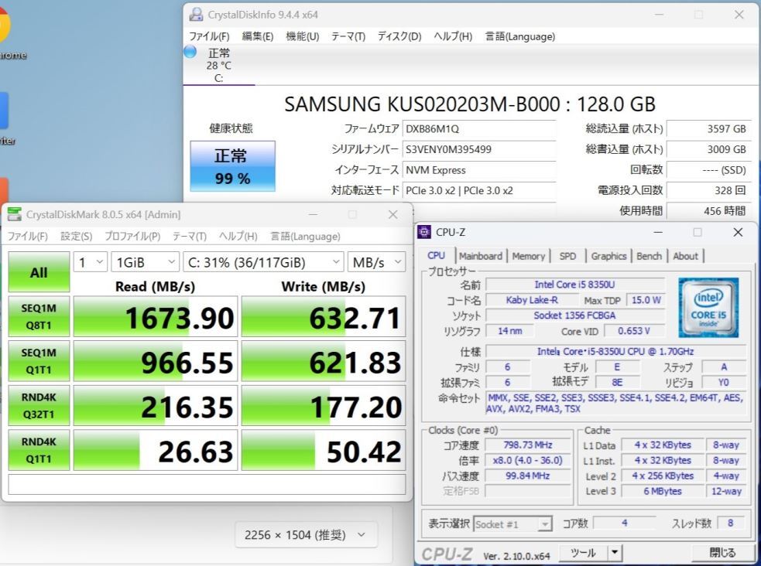Open the ツール dropdown arrow in CPU-Z

615,552
